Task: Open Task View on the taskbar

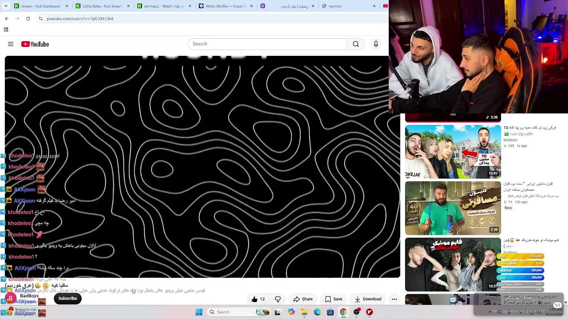Action: tap(278, 312)
